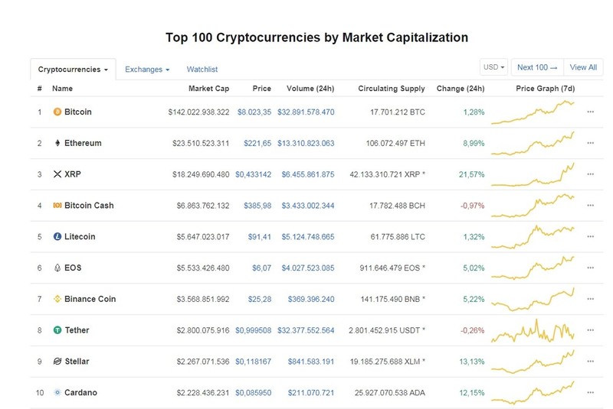The width and height of the screenshot is (613, 409).
Task: Switch to the Watchlist tab
Action: tap(202, 70)
